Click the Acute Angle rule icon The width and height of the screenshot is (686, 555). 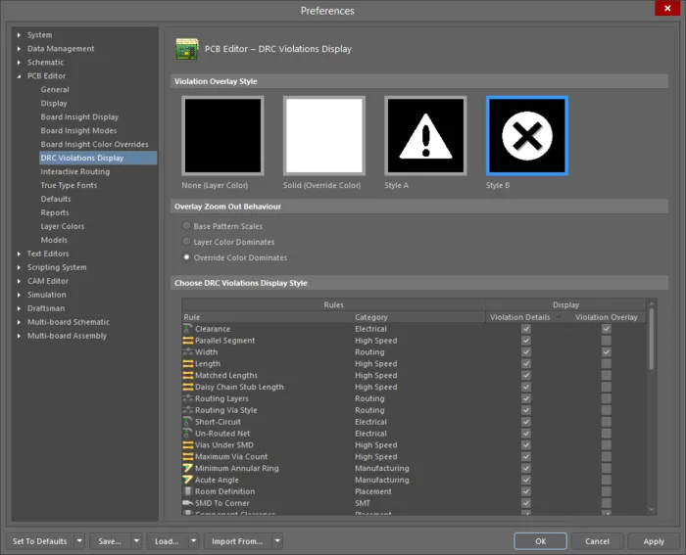pos(188,481)
